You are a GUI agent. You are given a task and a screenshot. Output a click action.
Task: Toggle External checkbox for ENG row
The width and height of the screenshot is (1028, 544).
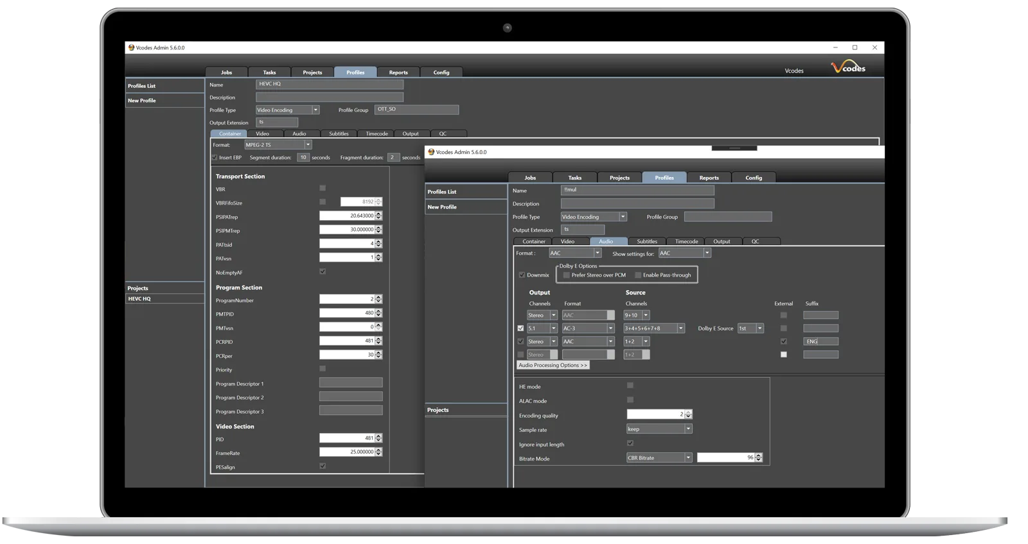coord(783,341)
